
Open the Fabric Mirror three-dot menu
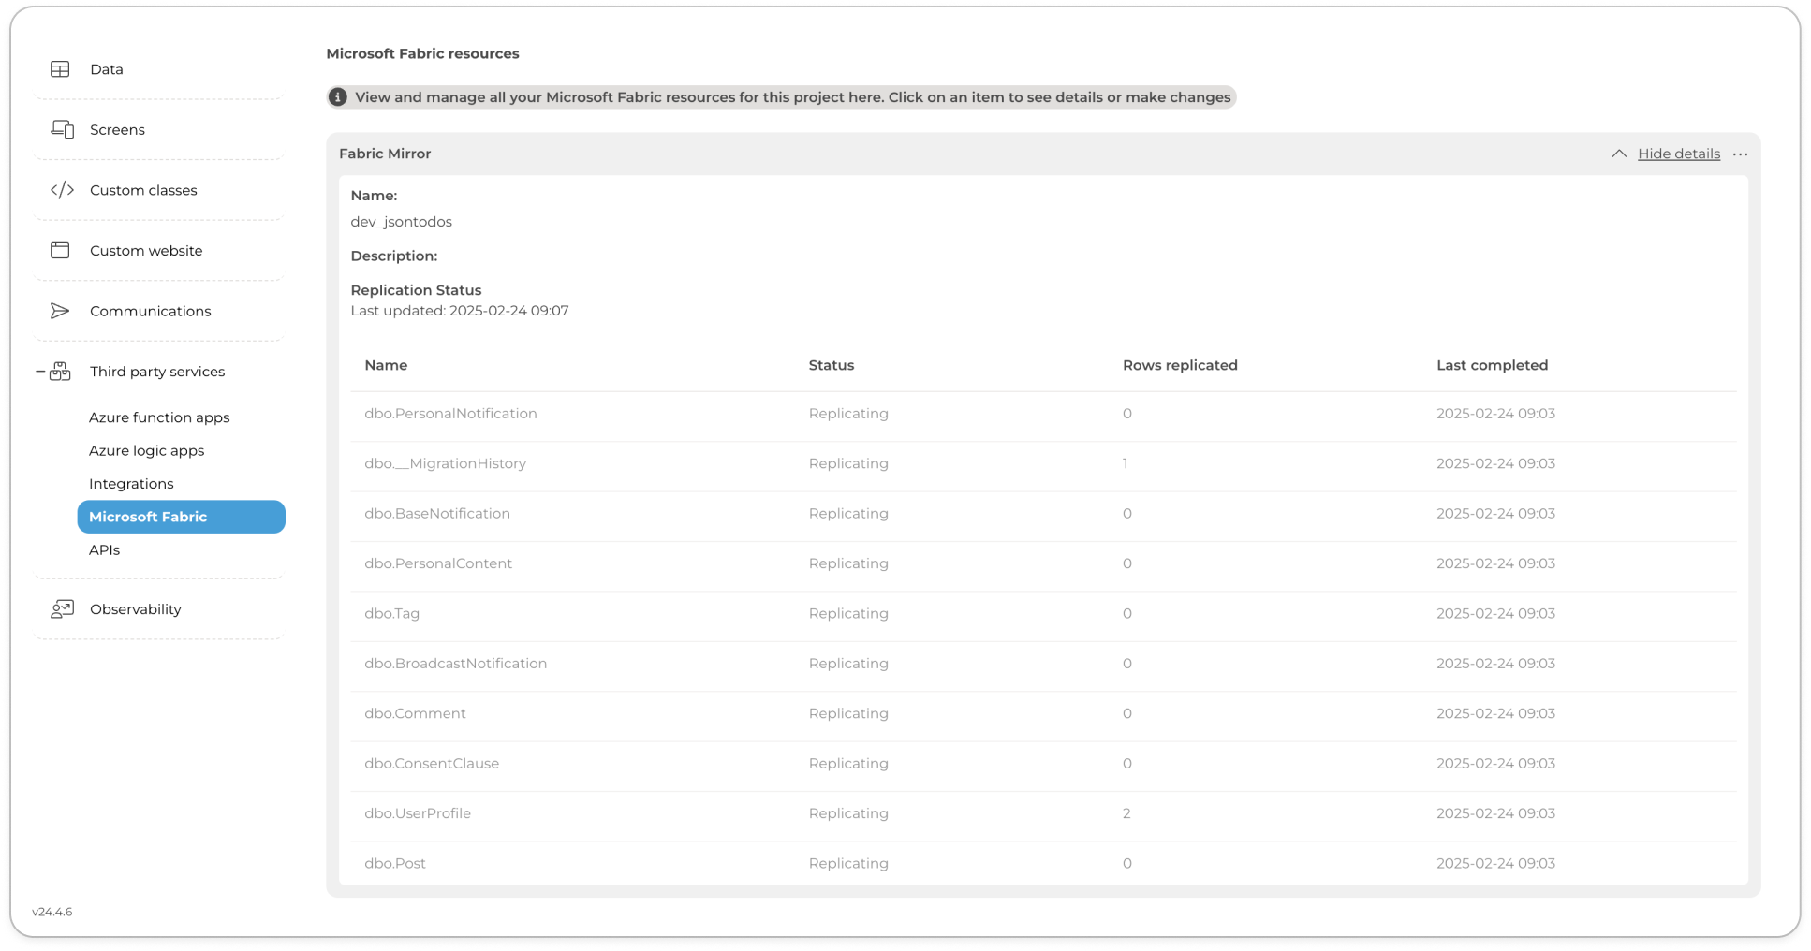pyautogui.click(x=1740, y=154)
